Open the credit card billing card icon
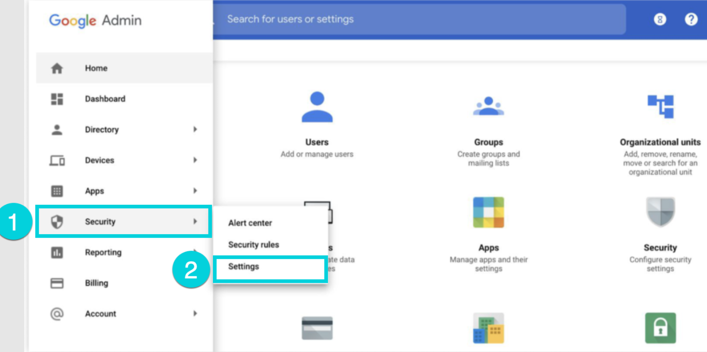The image size is (707, 352). [317, 328]
